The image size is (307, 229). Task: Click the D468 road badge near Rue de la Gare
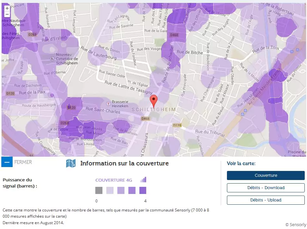coord(174,35)
